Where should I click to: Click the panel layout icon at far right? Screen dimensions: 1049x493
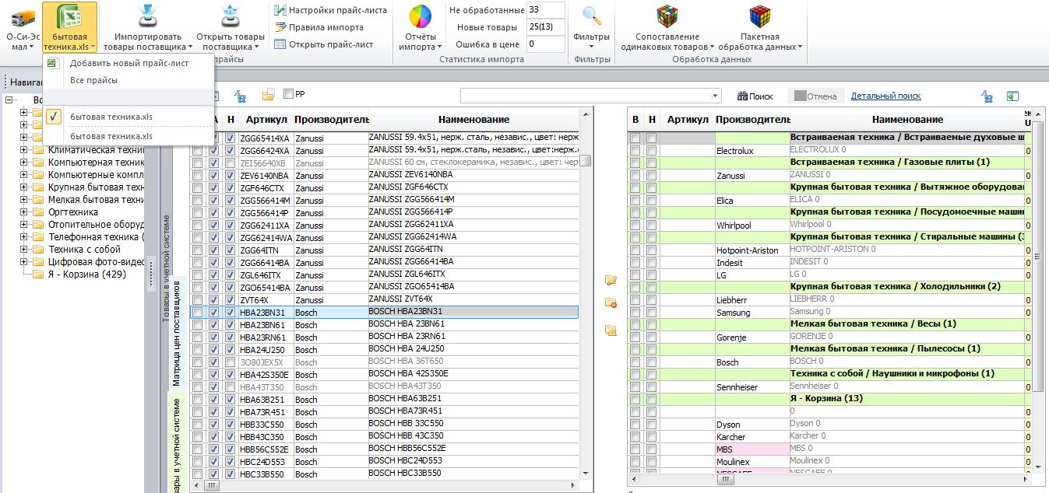[1012, 96]
